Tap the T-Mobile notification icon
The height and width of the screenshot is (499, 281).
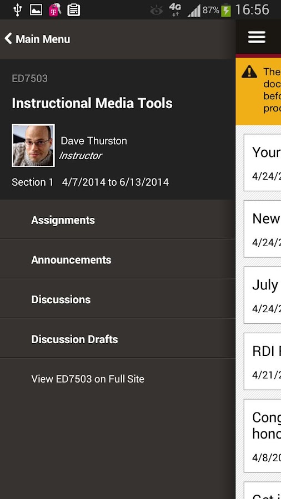point(55,10)
